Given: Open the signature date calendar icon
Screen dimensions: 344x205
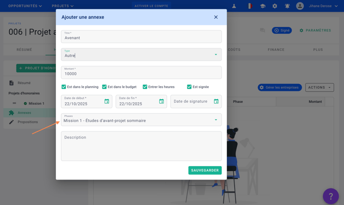Looking at the screenshot, I should pyautogui.click(x=216, y=102).
